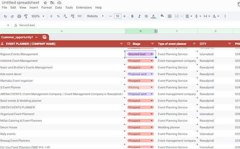240x149 pixels.
Task: Format as percent
Action: [x=58, y=16]
